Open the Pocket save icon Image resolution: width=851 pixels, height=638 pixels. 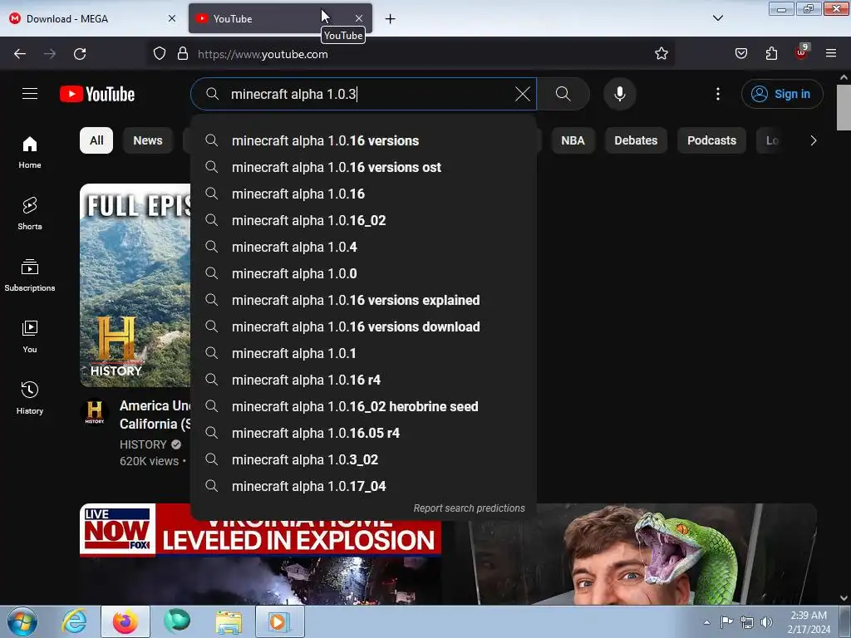click(x=740, y=54)
